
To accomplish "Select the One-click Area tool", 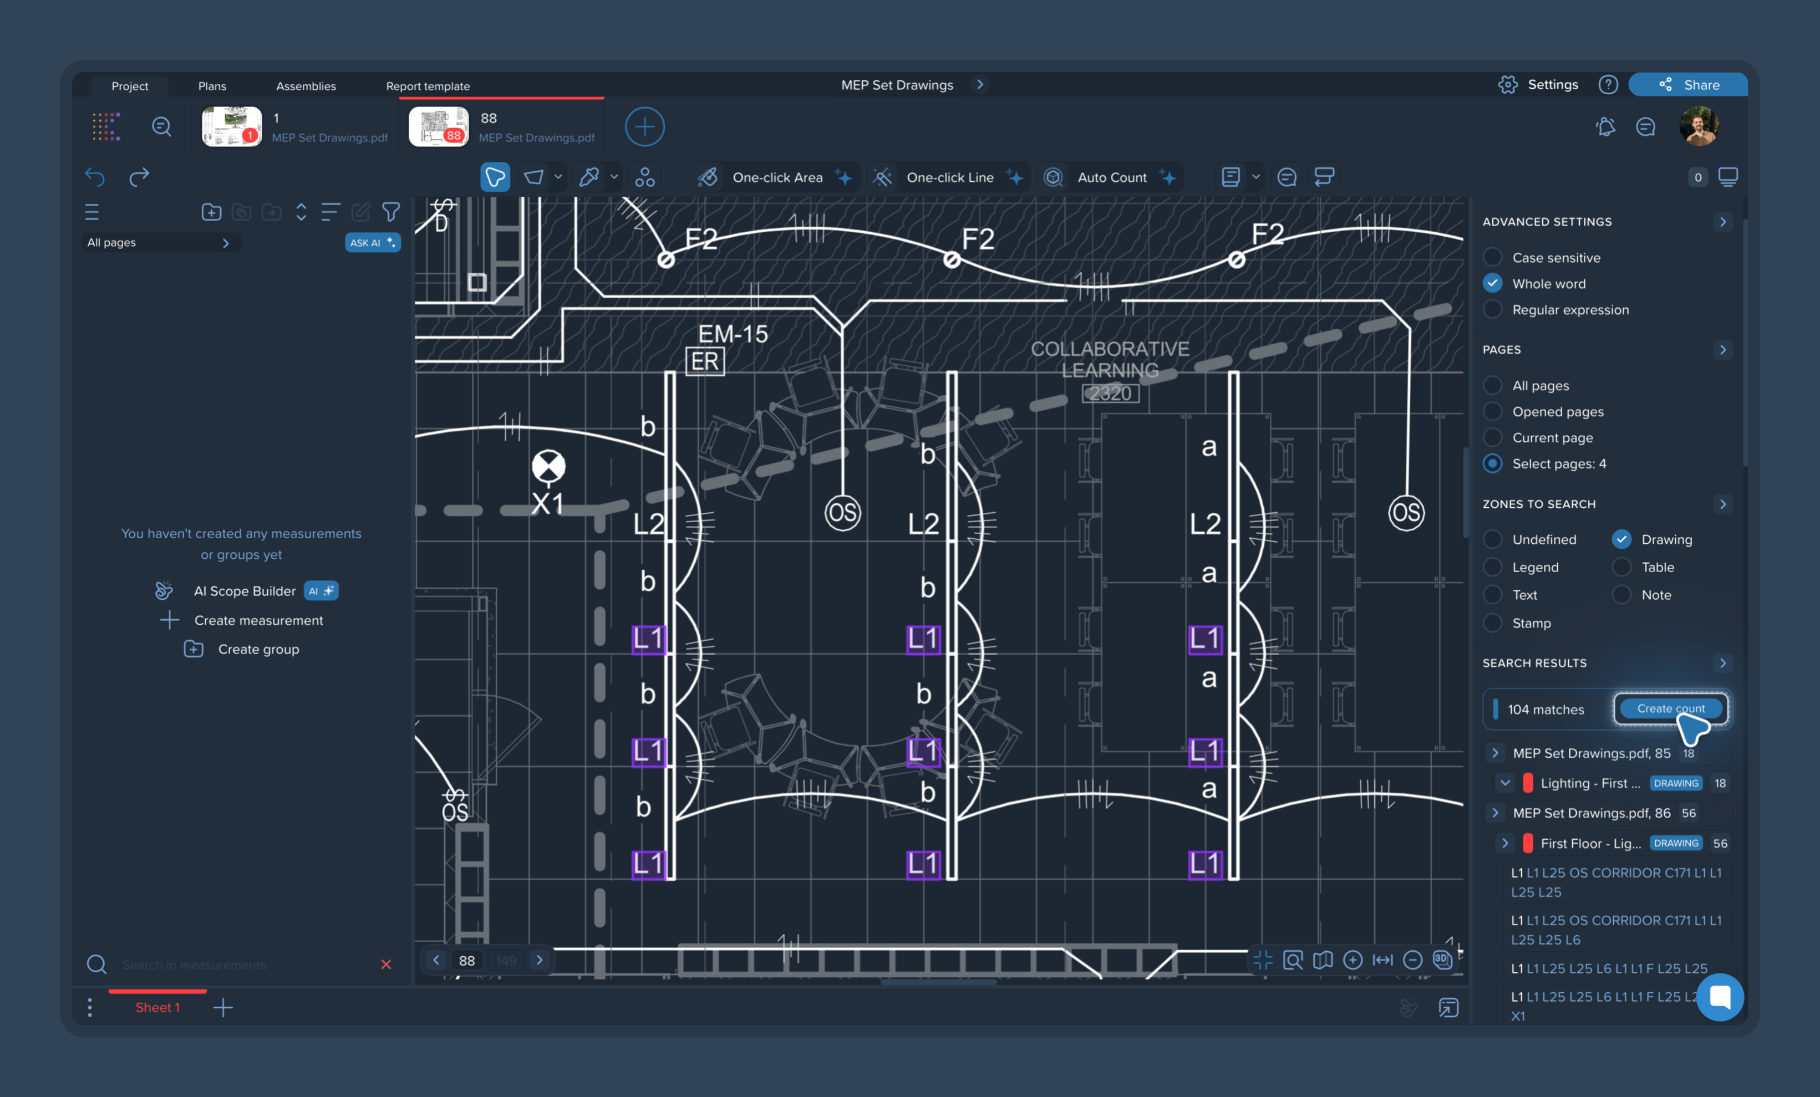I will coord(776,177).
